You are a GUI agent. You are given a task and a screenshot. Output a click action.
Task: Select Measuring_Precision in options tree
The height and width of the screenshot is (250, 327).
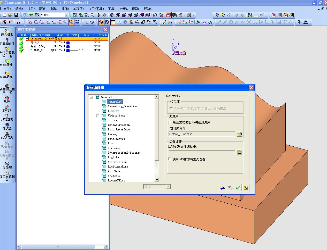pos(123,106)
